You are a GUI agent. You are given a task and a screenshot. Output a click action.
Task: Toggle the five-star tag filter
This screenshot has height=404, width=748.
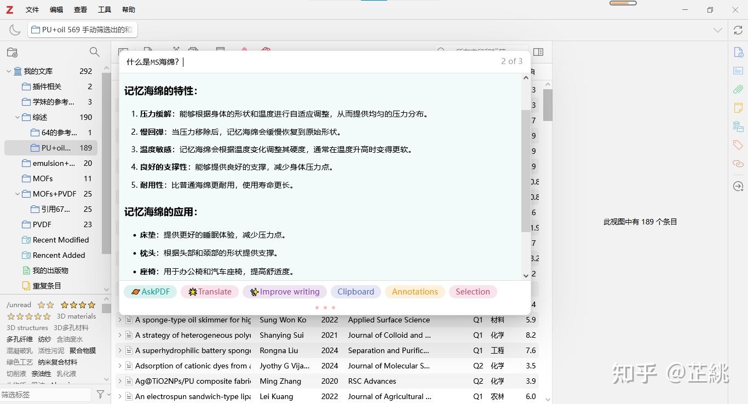(28, 316)
